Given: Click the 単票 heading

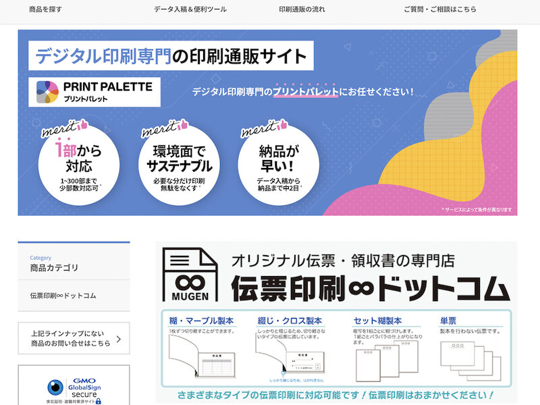Looking at the screenshot, I should click(448, 321).
